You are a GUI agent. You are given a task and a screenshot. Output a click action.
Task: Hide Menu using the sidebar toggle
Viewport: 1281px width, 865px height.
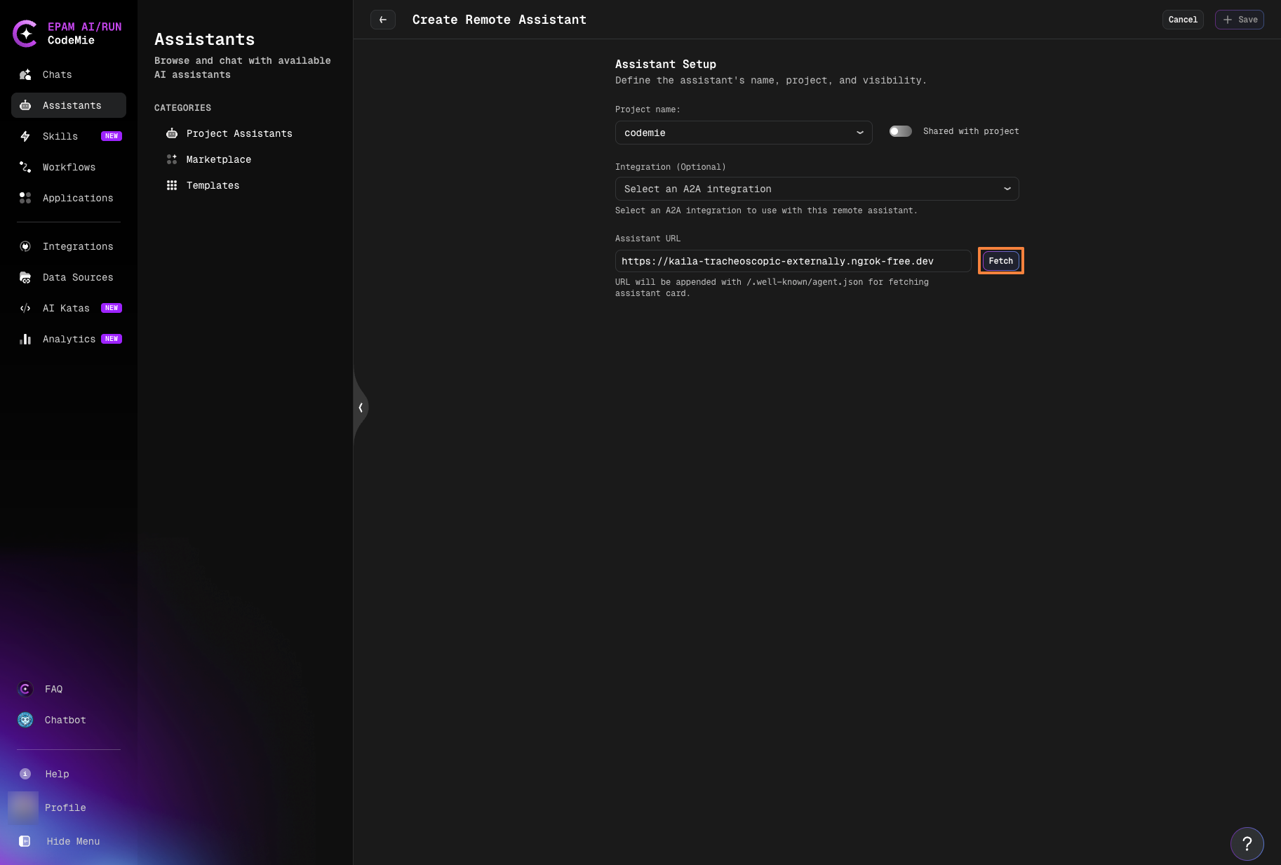tap(25, 842)
